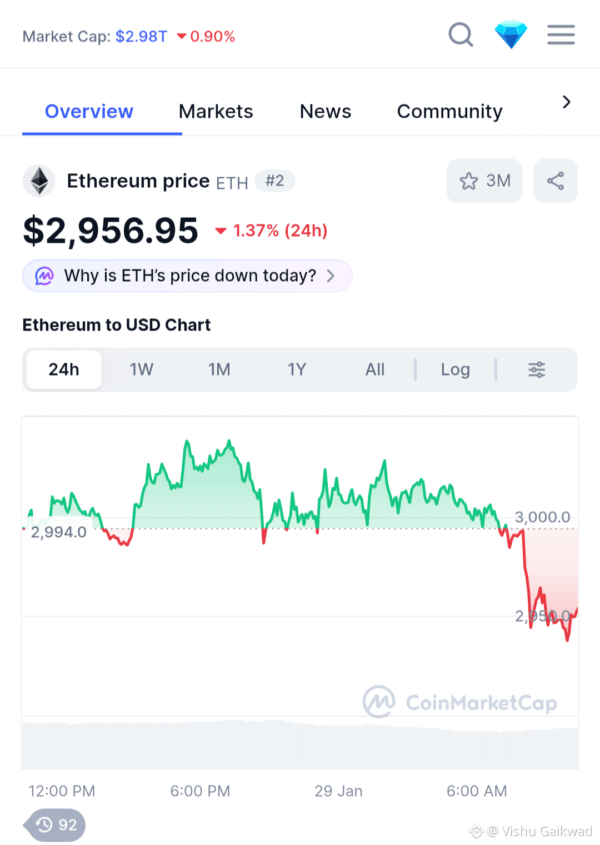
Task: Open chart settings sliders icon
Action: tap(536, 369)
